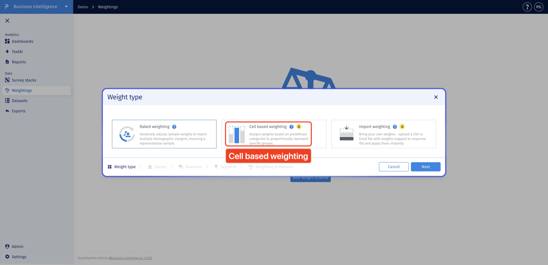Jump to the Weighting dimension step

(x=271, y=167)
